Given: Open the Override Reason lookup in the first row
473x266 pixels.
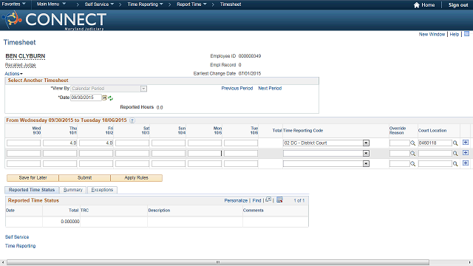Looking at the screenshot, I should point(412,143).
